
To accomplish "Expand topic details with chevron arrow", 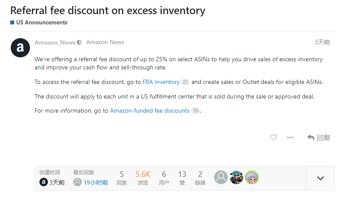I will [x=320, y=178].
